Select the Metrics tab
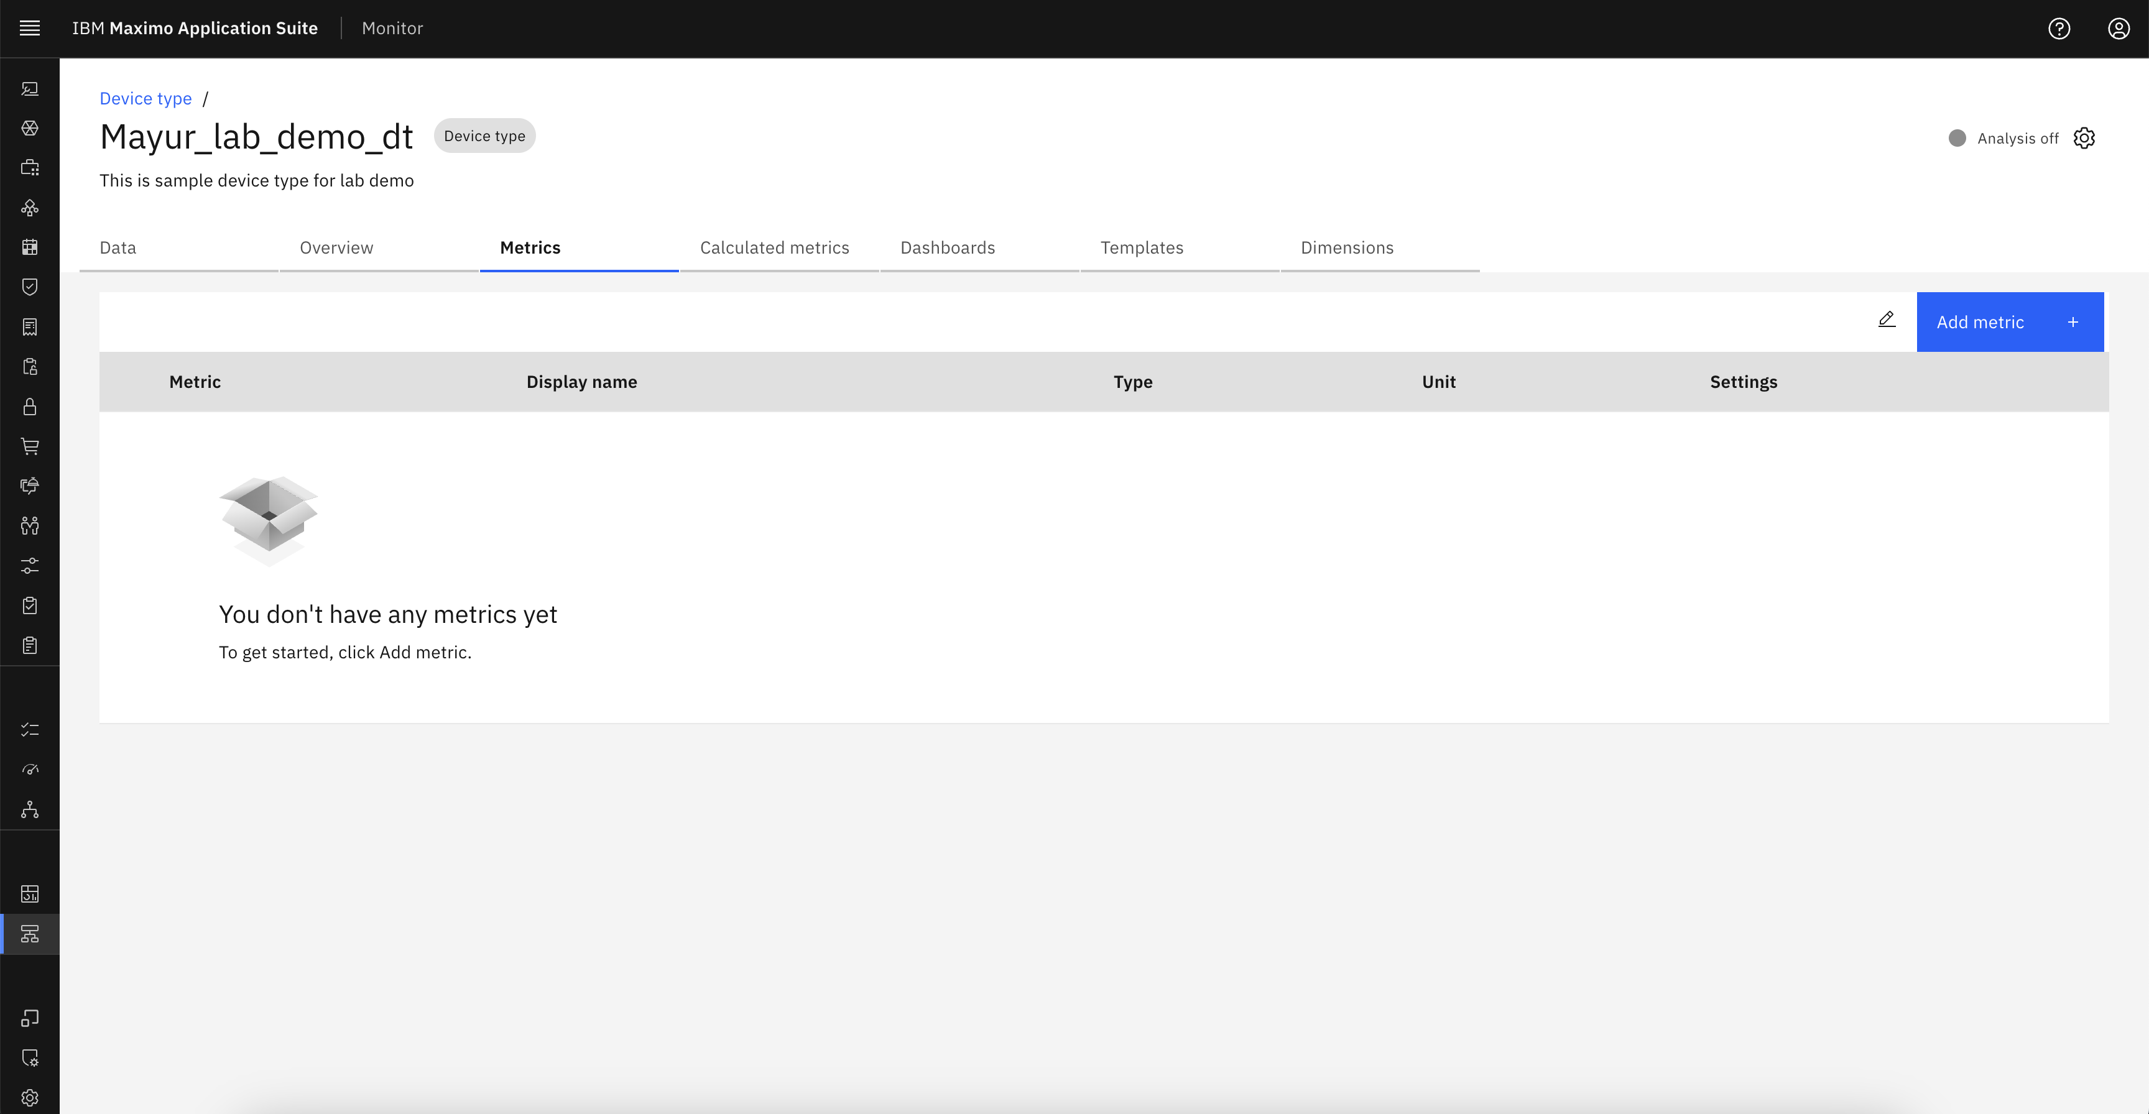The image size is (2149, 1114). pyautogui.click(x=579, y=247)
